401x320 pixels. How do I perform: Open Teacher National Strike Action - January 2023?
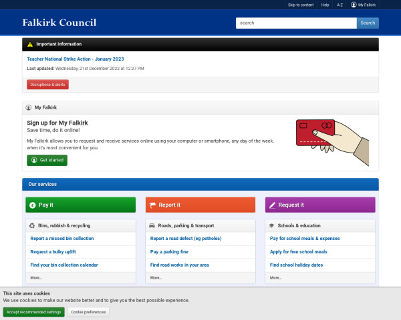pyautogui.click(x=76, y=59)
